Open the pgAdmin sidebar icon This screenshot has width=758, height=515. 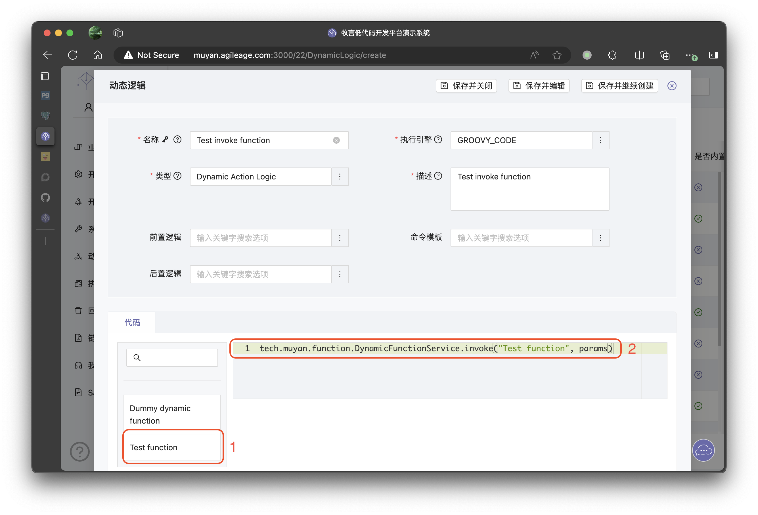click(45, 95)
